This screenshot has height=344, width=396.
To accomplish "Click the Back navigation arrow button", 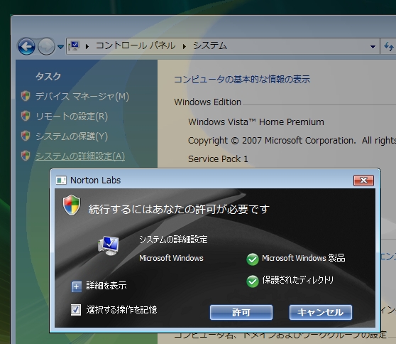I will coord(26,46).
